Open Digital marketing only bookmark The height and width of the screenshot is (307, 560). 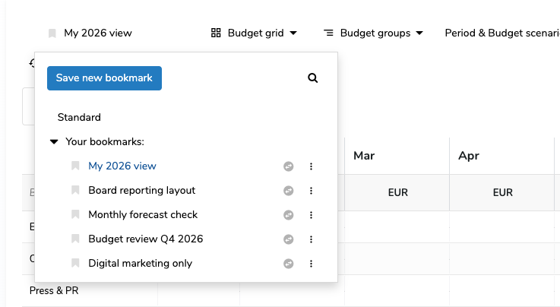click(140, 264)
